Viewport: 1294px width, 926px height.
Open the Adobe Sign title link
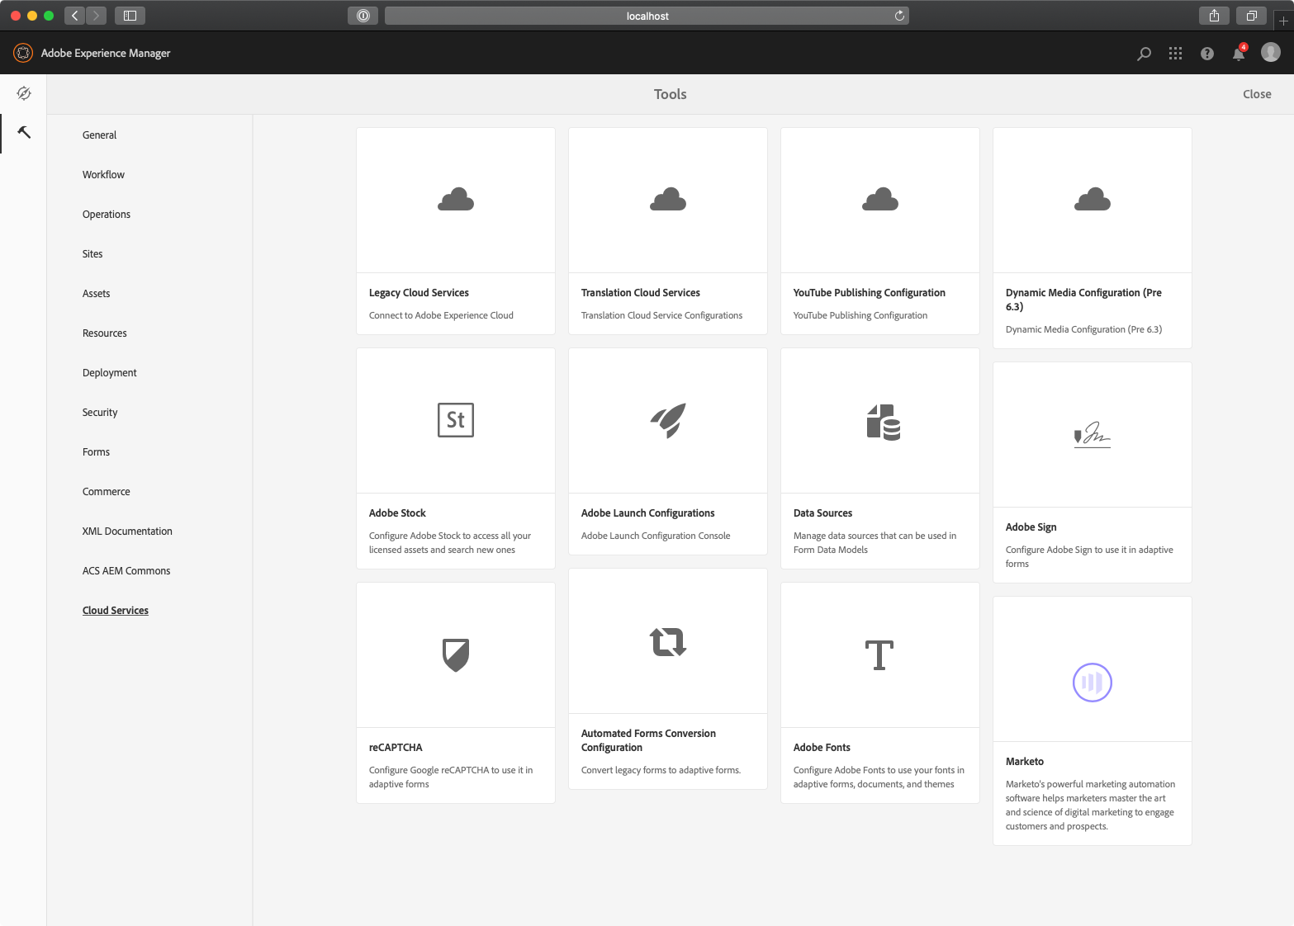tap(1031, 527)
